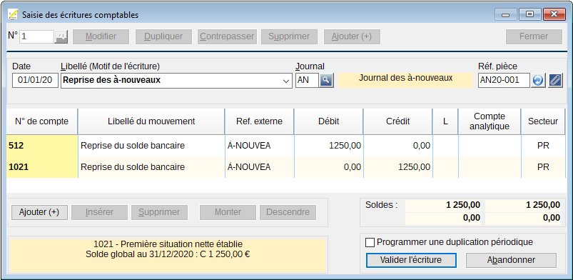Click the 1021 row À-NOUVEA reference cell
The image size is (573, 280).
pyautogui.click(x=259, y=167)
